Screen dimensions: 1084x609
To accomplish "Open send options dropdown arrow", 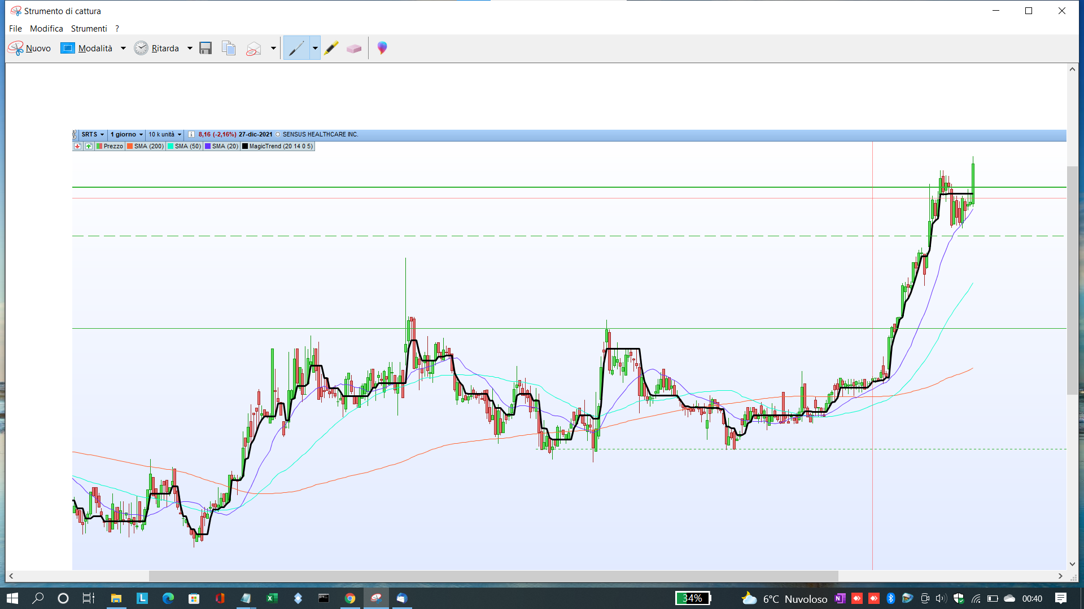I will [x=273, y=48].
